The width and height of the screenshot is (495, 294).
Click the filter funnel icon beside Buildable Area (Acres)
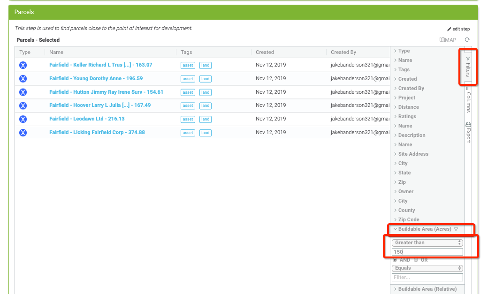(456, 229)
